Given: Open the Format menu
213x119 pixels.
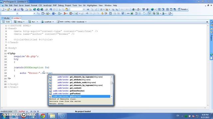Looking at the screenshot, I should (x=34, y=5).
